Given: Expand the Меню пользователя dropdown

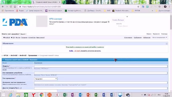Looking at the screenshot, I should [x=160, y=37].
